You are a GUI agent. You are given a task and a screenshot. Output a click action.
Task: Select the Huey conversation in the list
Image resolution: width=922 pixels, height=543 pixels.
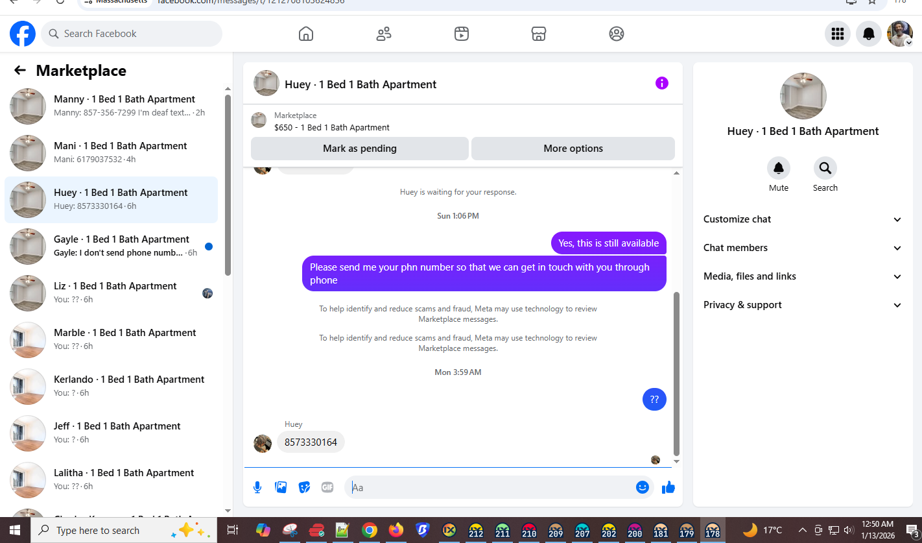112,200
